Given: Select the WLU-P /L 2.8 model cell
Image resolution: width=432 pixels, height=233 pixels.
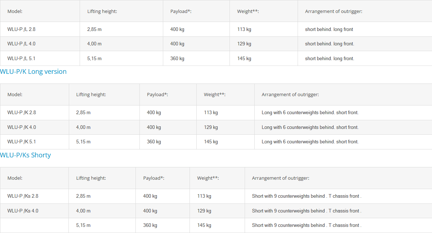Looking at the screenshot, I should [21, 30].
